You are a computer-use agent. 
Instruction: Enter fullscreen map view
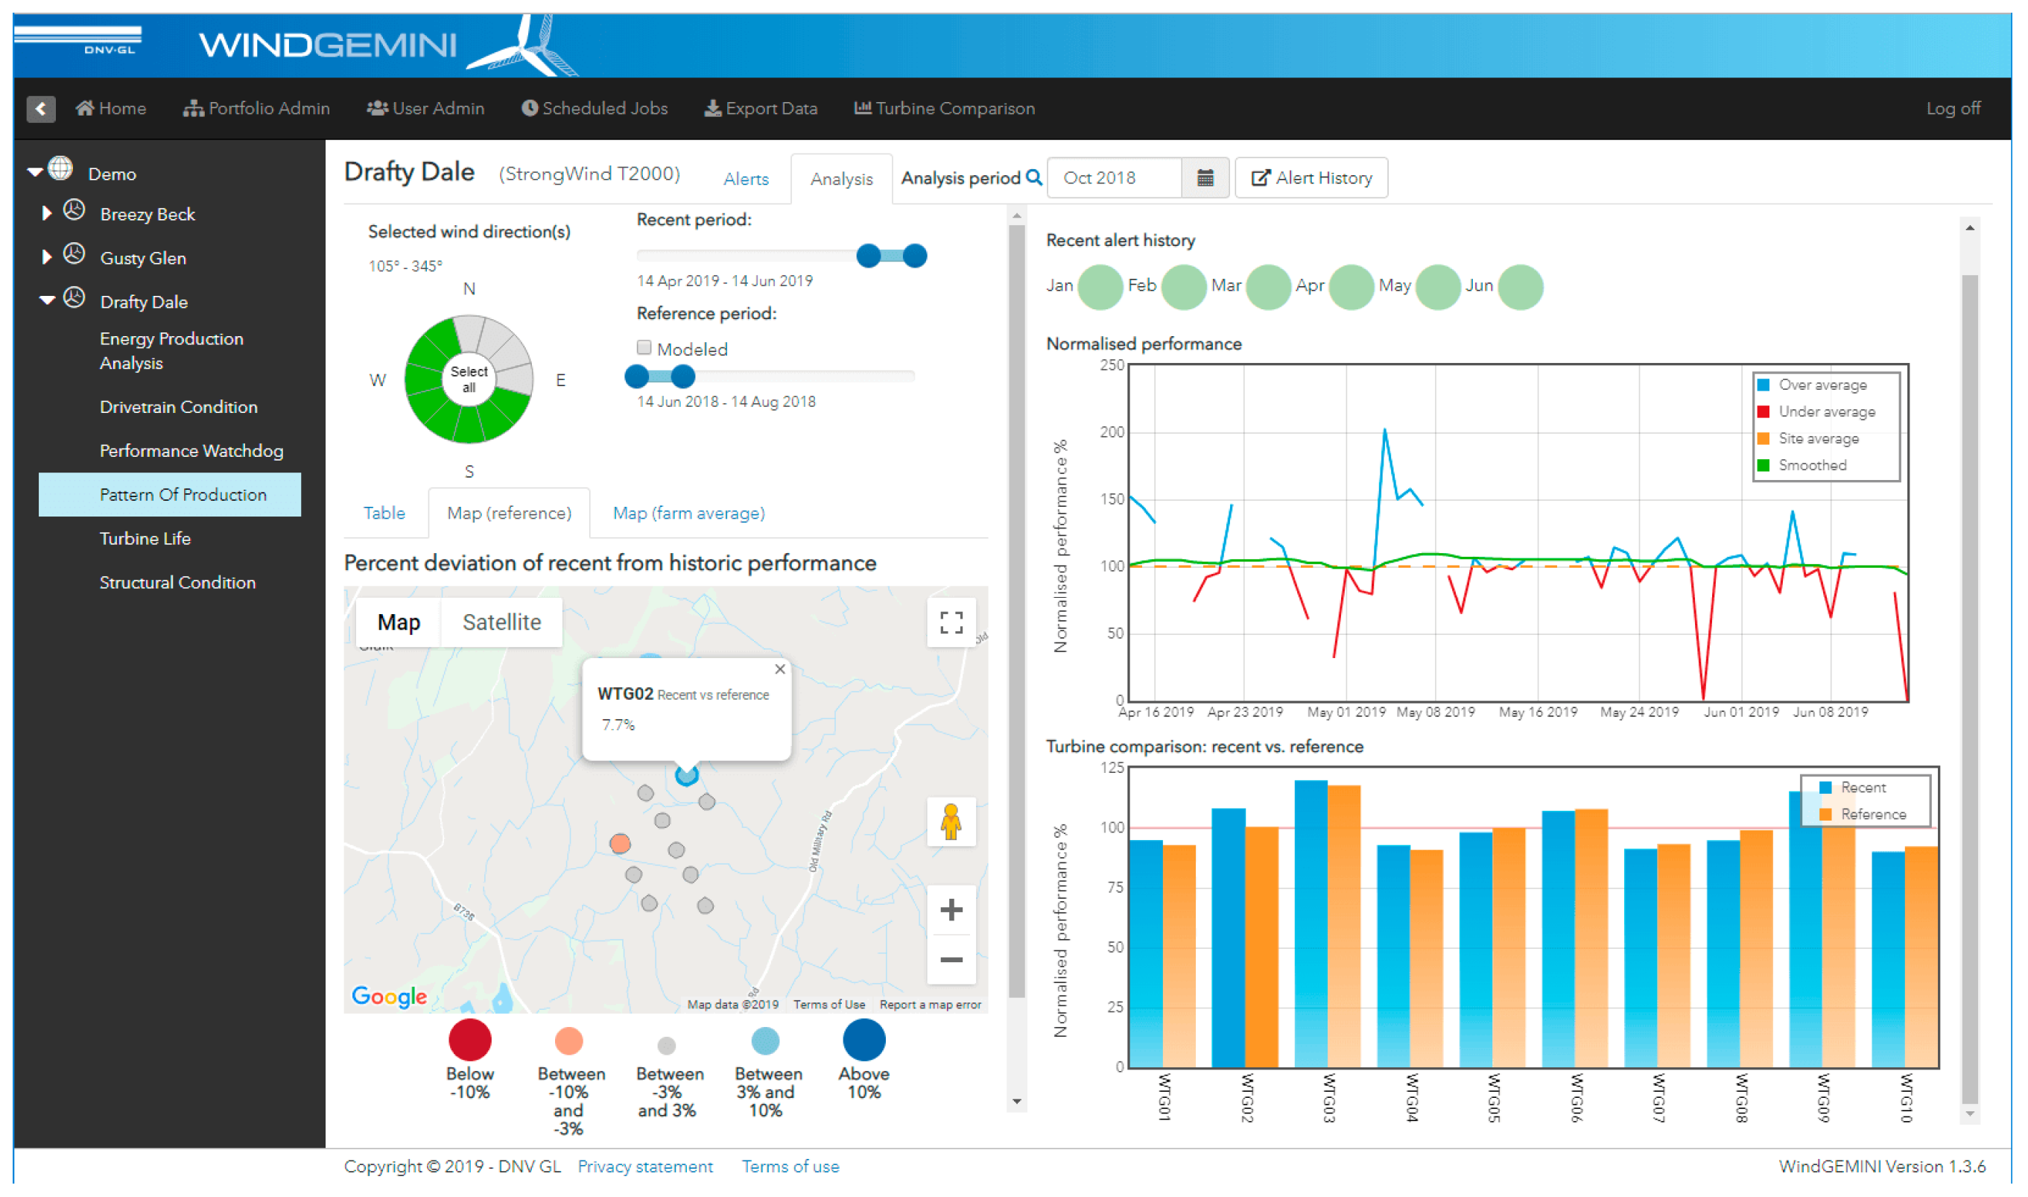pyautogui.click(x=951, y=622)
